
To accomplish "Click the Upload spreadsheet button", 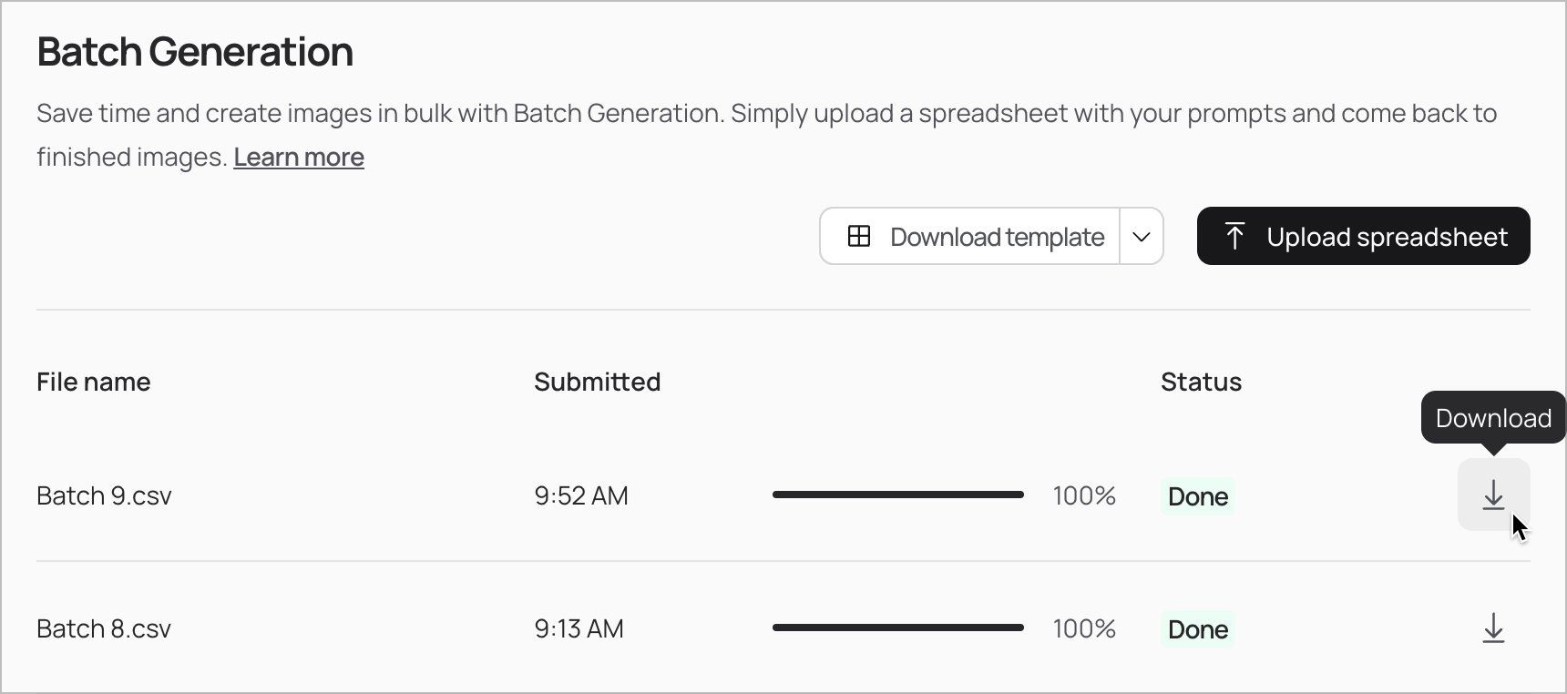I will click(x=1364, y=236).
